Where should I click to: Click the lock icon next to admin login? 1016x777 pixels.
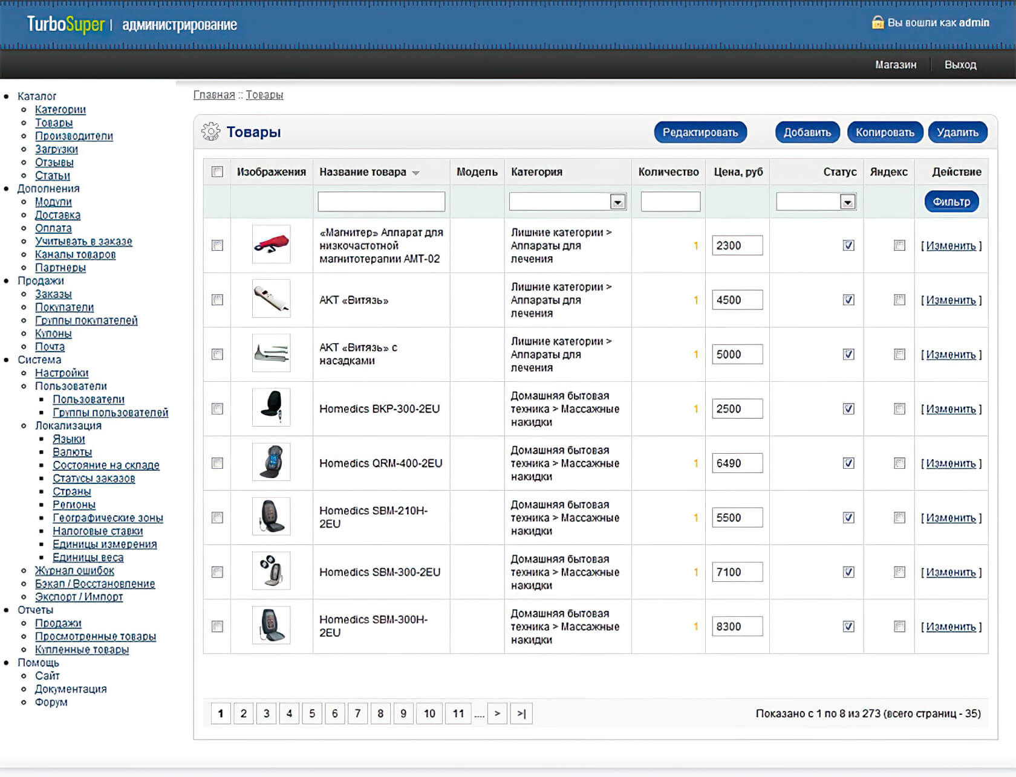point(878,23)
